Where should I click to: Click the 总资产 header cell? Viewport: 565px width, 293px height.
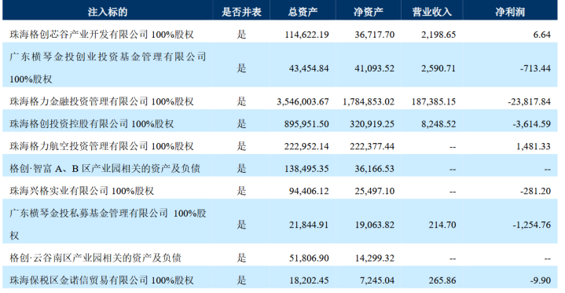coord(303,12)
